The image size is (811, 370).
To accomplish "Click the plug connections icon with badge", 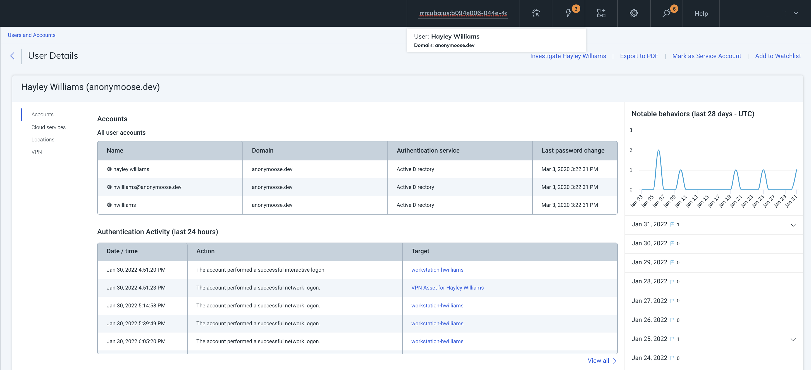I will pyautogui.click(x=667, y=13).
